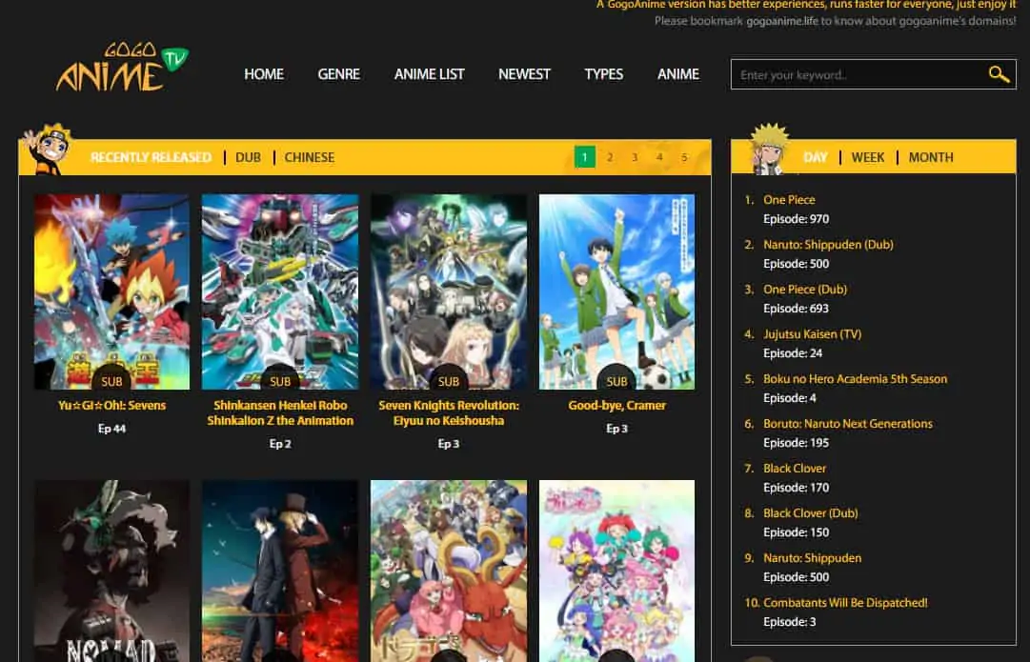This screenshot has height=662, width=1030.
Task: Open the Yu-Gi-Oh! Sevens poster
Action: 111,291
